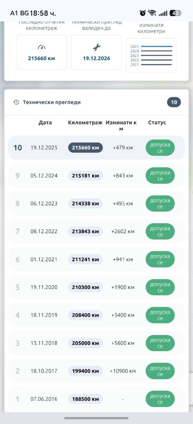Viewport: 193px width, 424px height.
Task: Tap the bottom home gesture bar
Action: pyautogui.click(x=96, y=418)
